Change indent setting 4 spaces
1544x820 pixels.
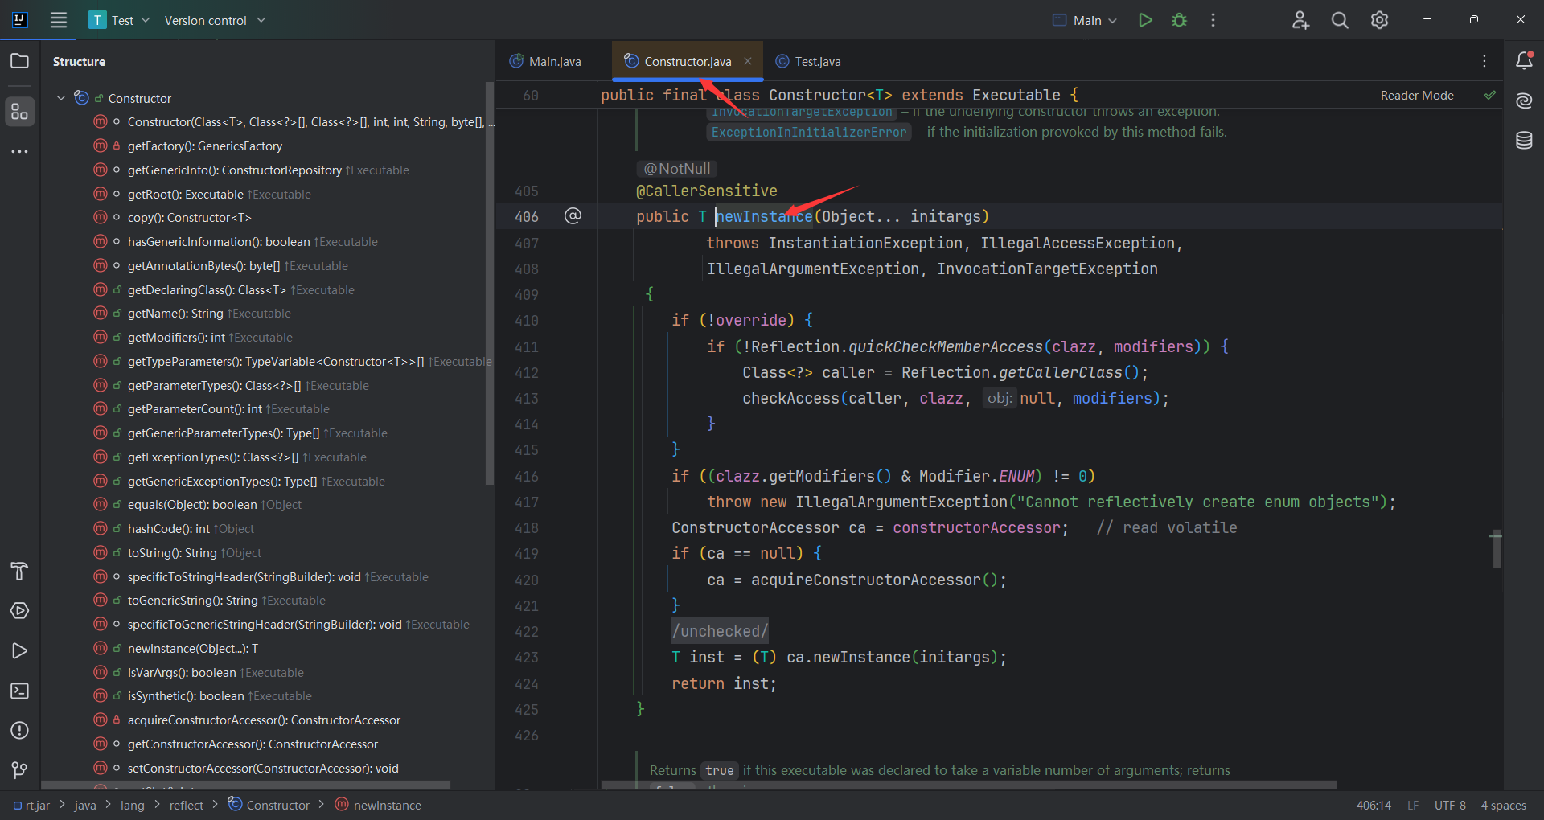pos(1504,805)
